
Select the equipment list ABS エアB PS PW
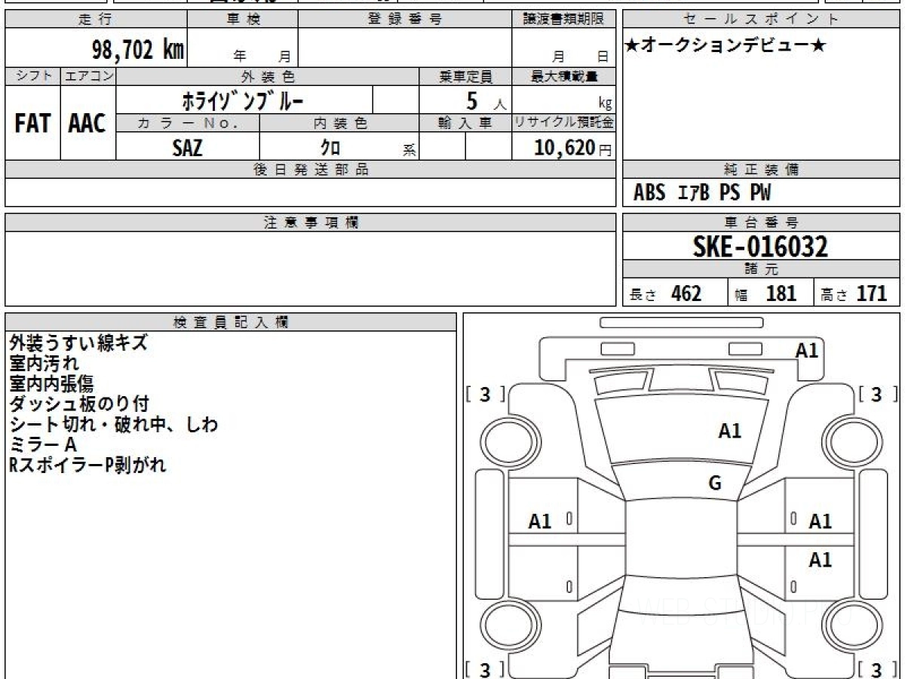(702, 193)
